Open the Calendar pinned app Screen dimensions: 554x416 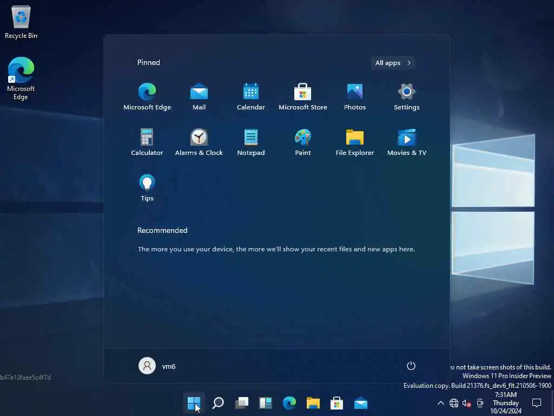click(251, 96)
